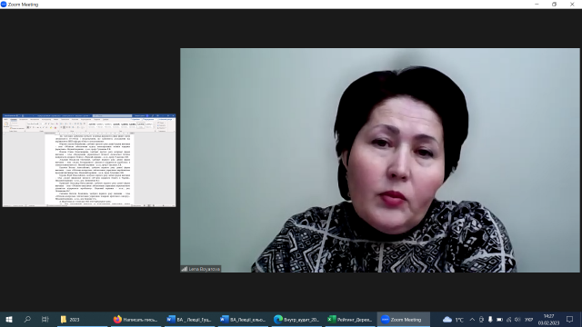The height and width of the screenshot is (327, 582).
Task: Expand hidden system tray icons
Action: (x=472, y=319)
